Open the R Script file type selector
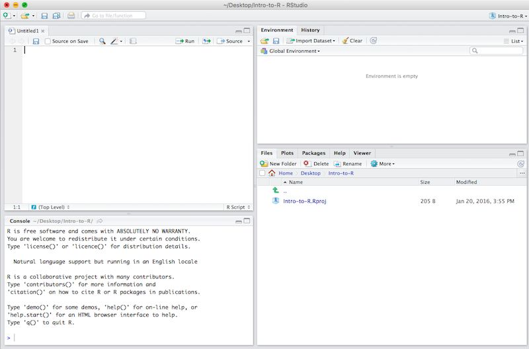 [x=238, y=207]
